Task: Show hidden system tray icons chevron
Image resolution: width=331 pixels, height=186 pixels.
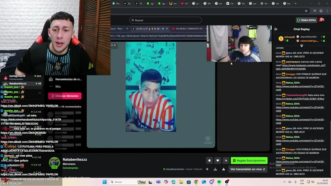Action: pos(284,182)
